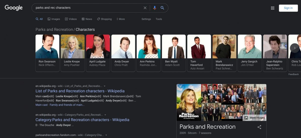Open the Parks and Recreation poster image
The height and width of the screenshot is (138, 301).
point(189,103)
